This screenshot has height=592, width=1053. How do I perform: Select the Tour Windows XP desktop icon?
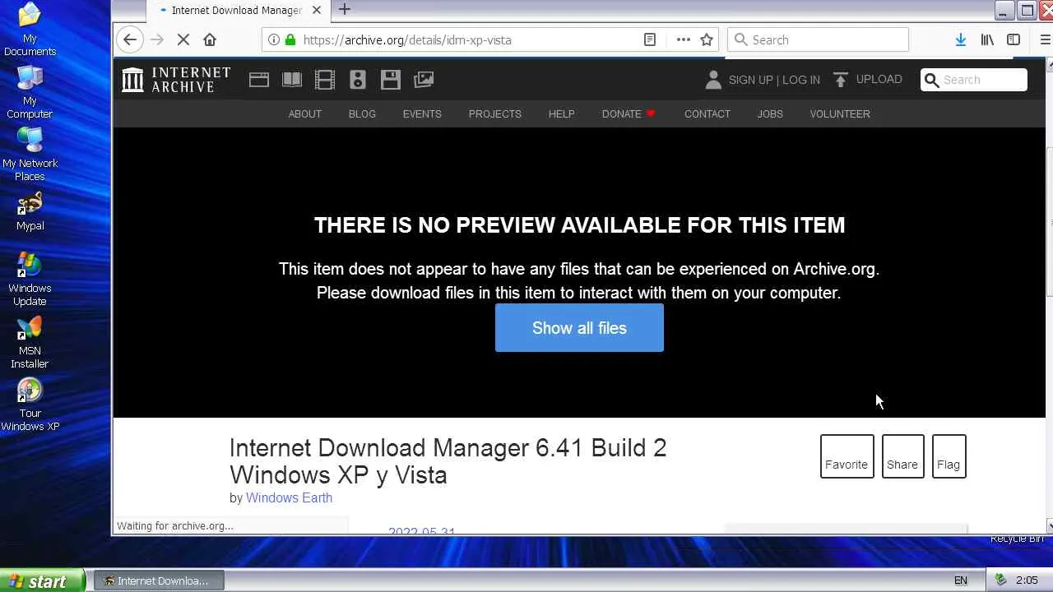30,405
